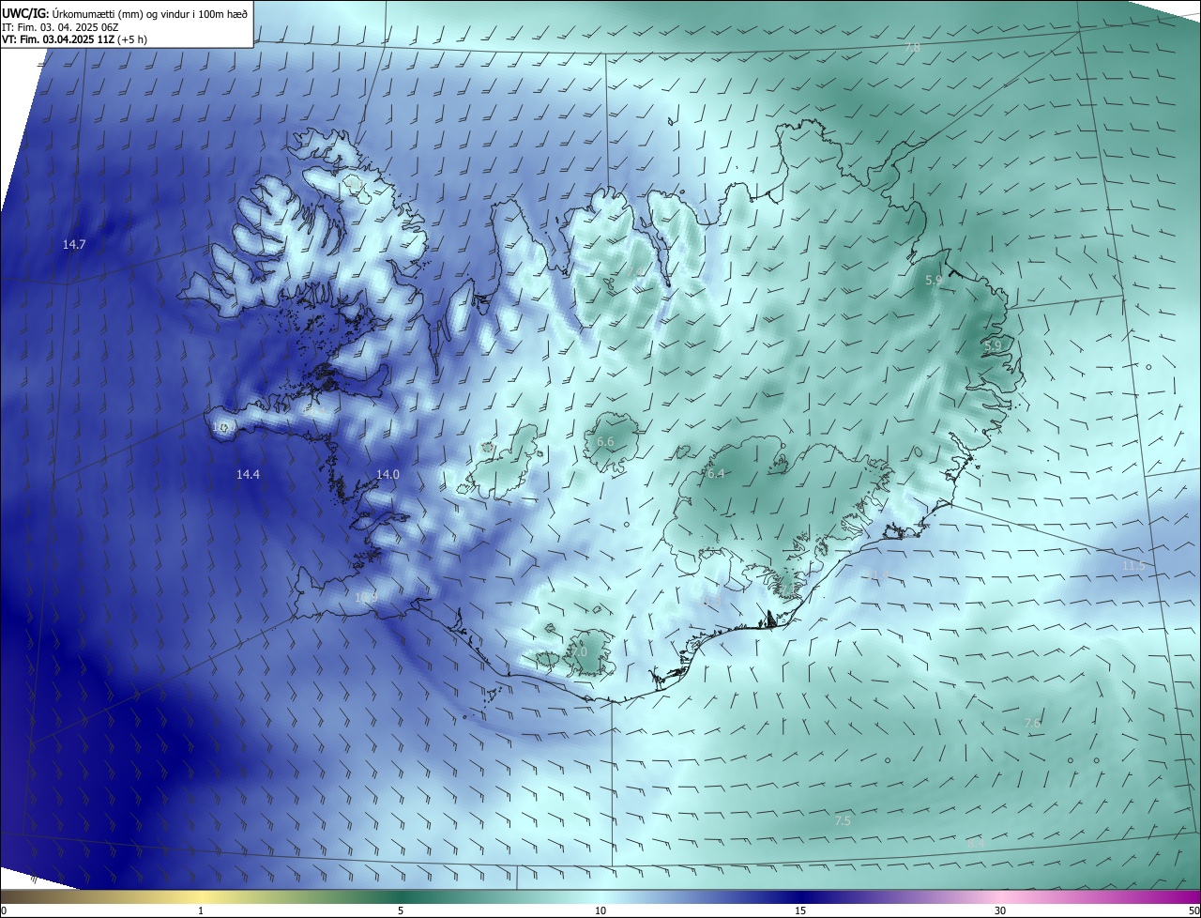Click the 11.5 value label on the map
The height and width of the screenshot is (918, 1201).
(1133, 566)
